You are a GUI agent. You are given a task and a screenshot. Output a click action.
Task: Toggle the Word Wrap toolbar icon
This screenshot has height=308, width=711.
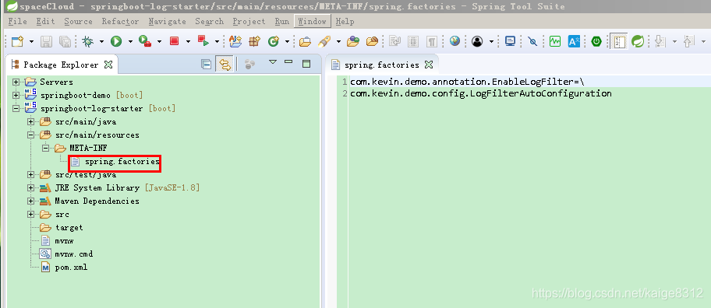point(394,41)
